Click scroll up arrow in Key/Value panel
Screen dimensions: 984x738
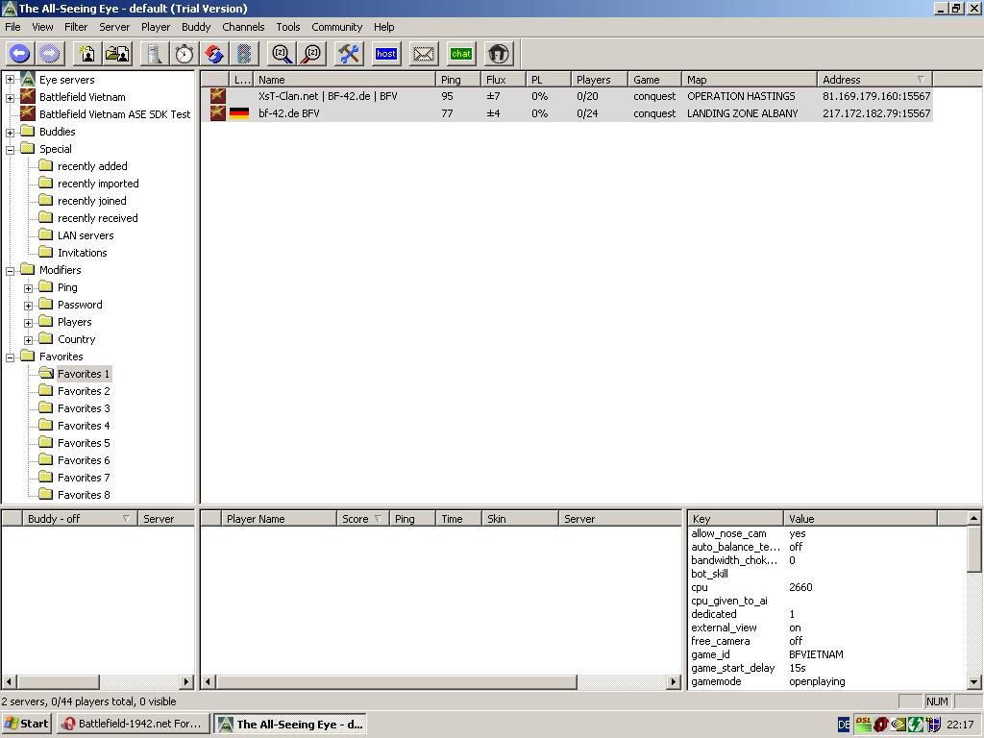coord(973,518)
